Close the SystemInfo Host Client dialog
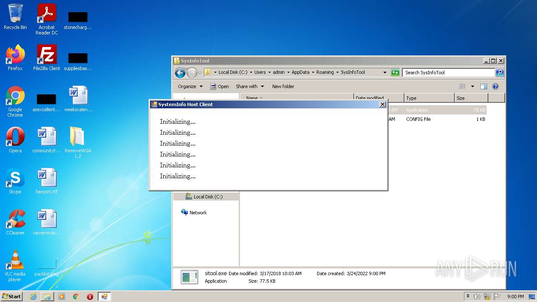537x302 pixels. coord(382,104)
